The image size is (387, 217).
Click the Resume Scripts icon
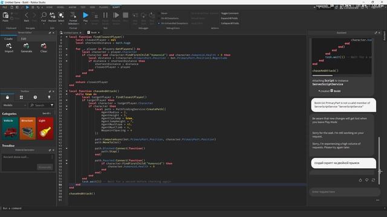(x=116, y=15)
